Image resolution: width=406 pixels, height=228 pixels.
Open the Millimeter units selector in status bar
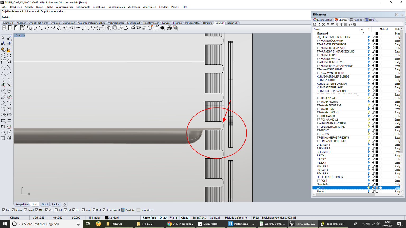(94, 218)
